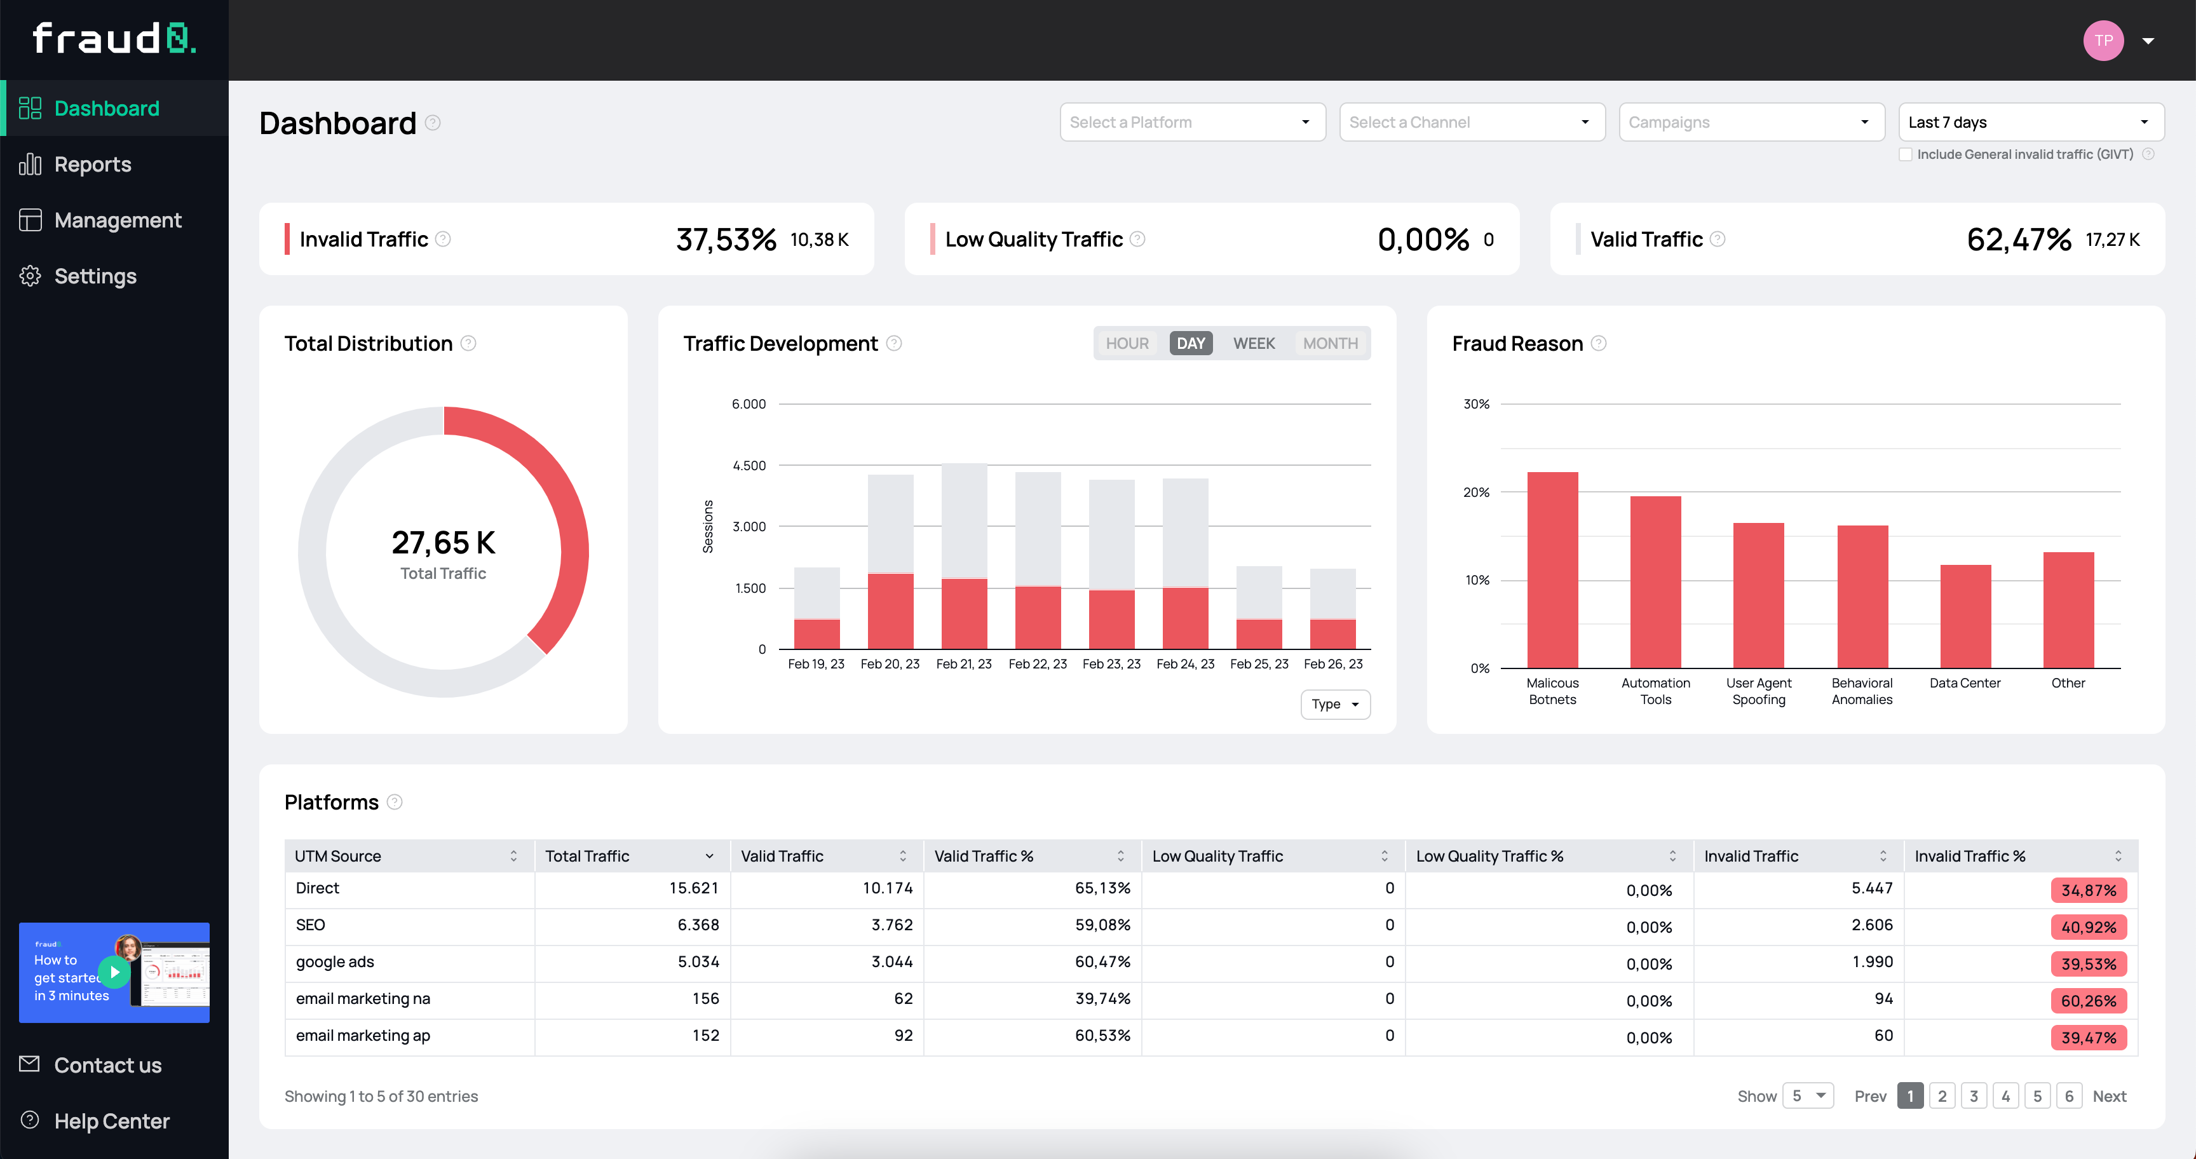2196x1159 pixels.
Task: Click Next in table pagination
Action: tap(2109, 1096)
